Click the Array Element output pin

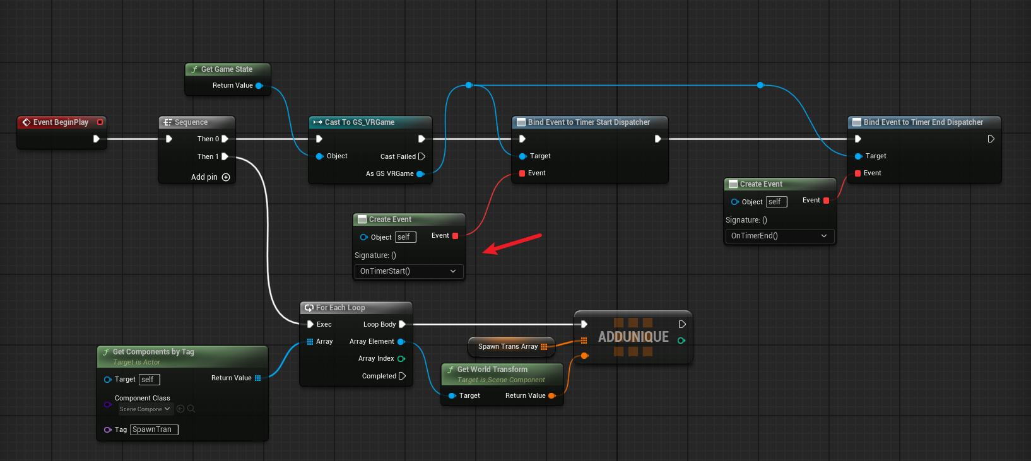pyautogui.click(x=401, y=342)
